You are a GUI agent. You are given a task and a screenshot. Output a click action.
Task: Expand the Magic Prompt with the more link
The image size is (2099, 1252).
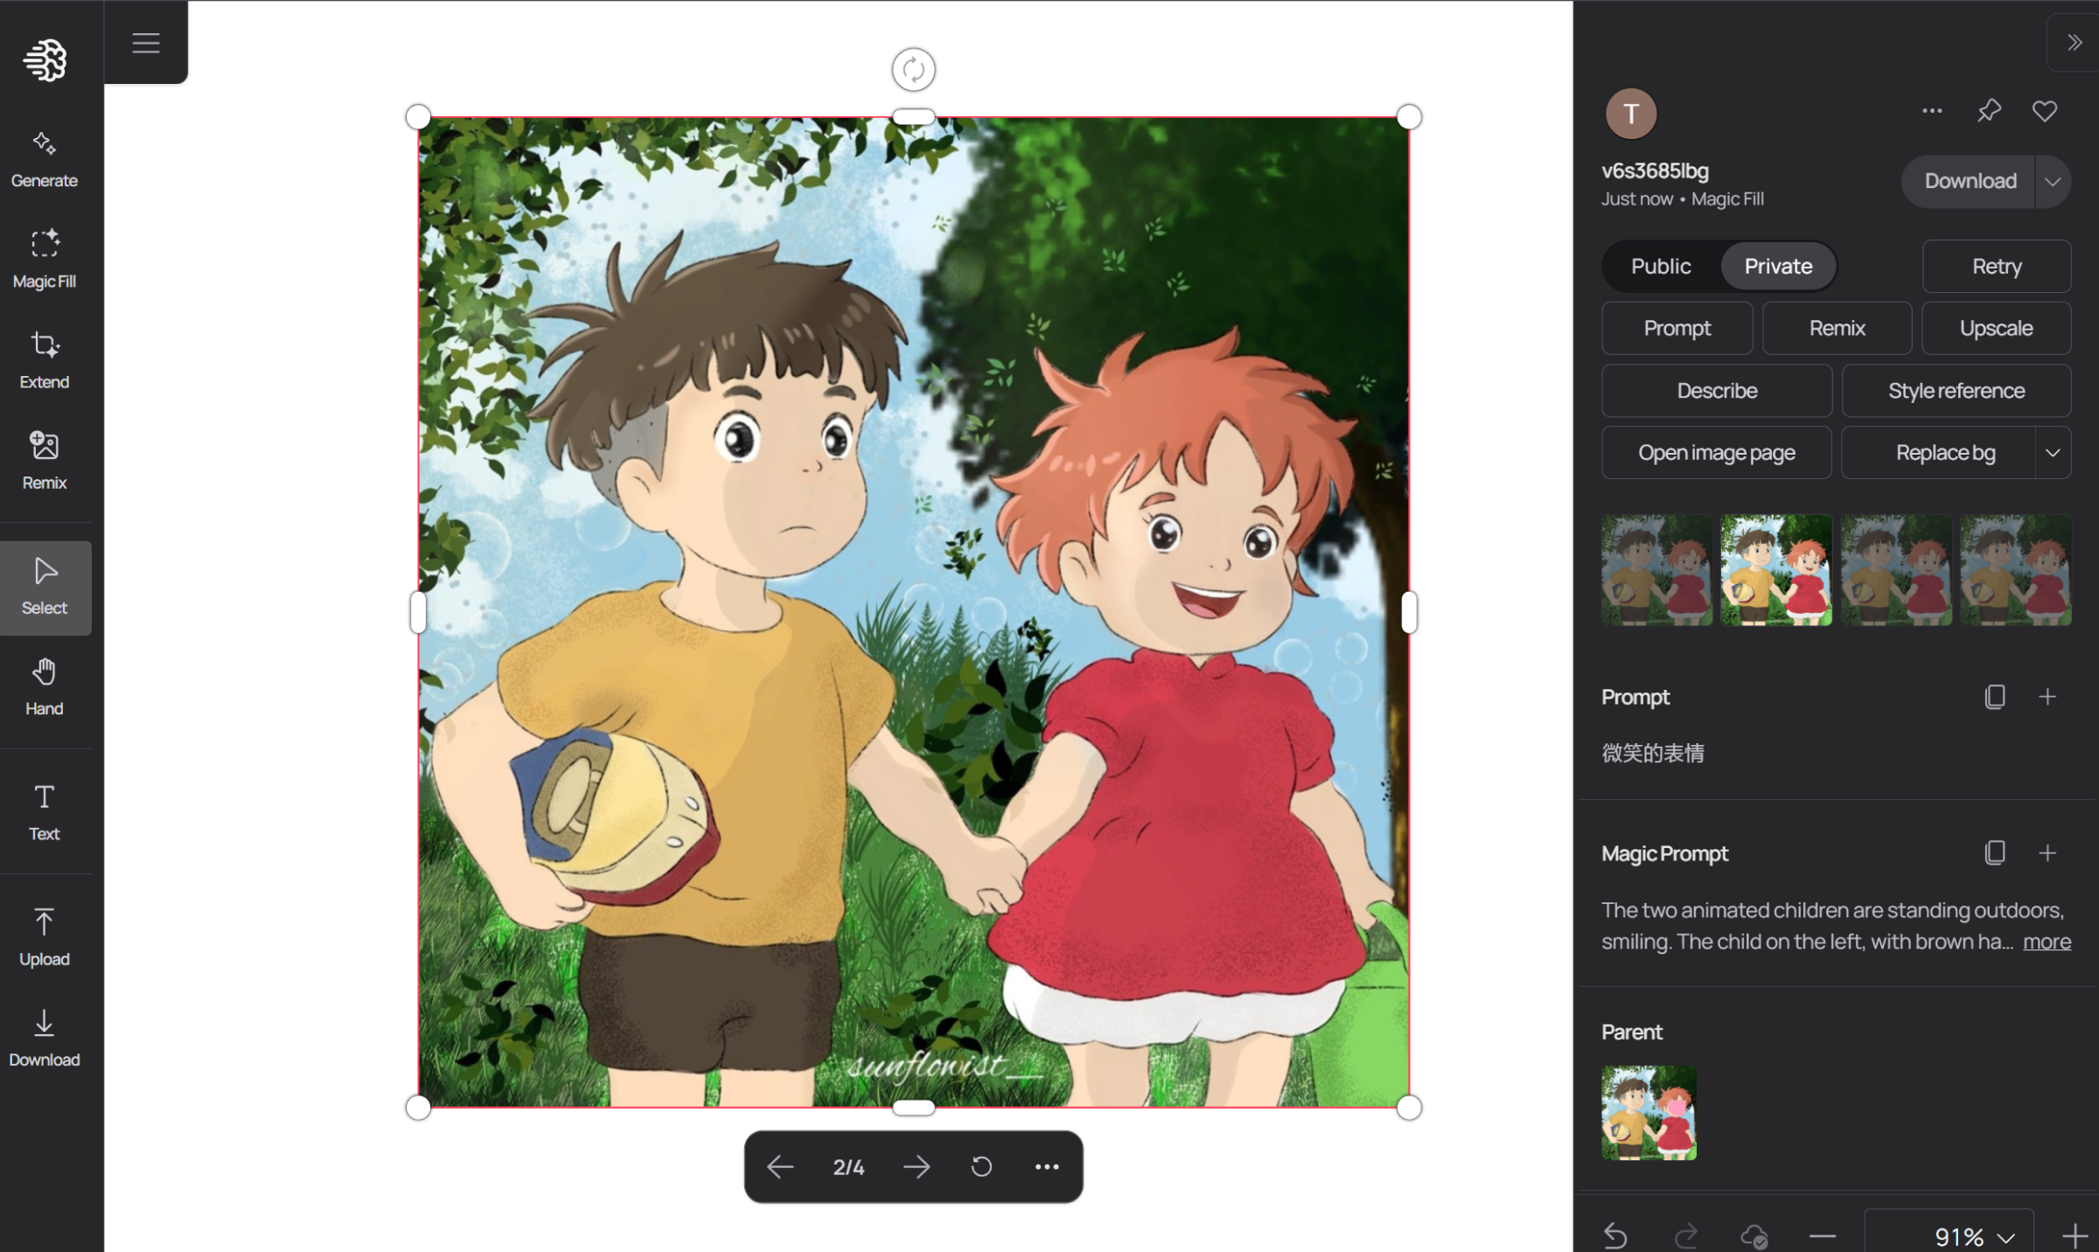2047,942
